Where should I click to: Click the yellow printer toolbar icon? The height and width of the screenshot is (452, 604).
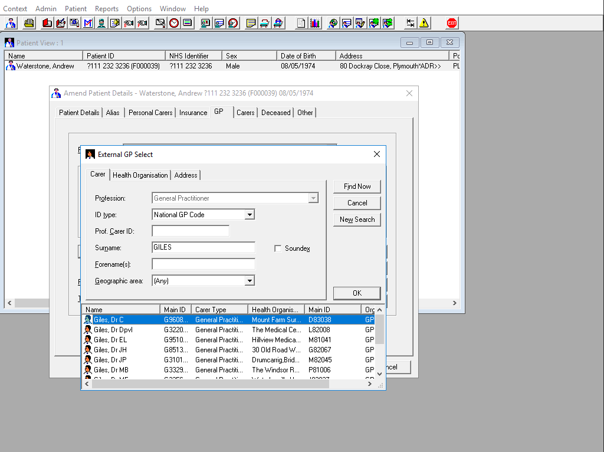(29, 23)
